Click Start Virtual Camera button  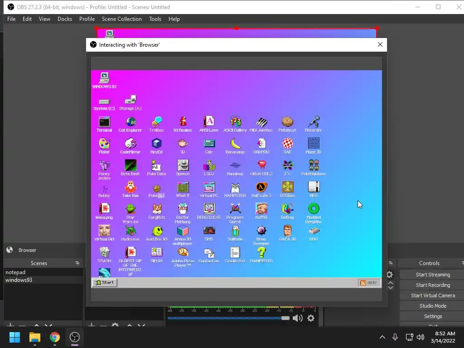coord(433,295)
